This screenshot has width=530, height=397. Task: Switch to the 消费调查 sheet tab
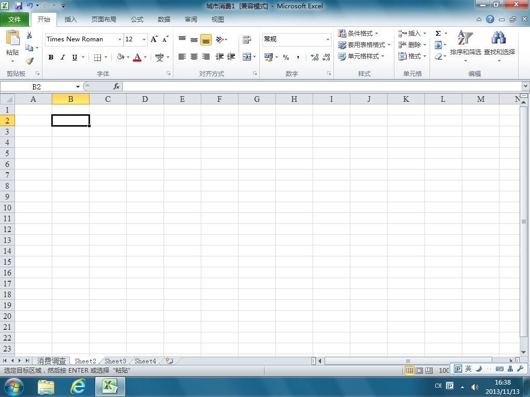coord(51,361)
